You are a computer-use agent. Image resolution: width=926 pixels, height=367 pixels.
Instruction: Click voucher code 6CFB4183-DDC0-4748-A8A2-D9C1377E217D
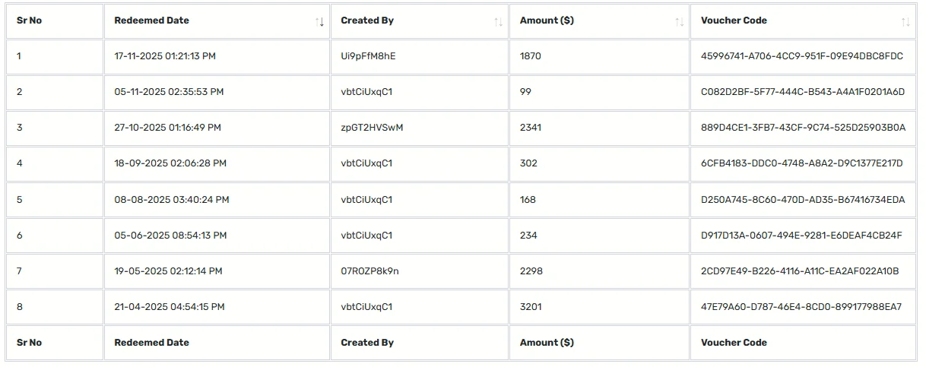point(802,163)
